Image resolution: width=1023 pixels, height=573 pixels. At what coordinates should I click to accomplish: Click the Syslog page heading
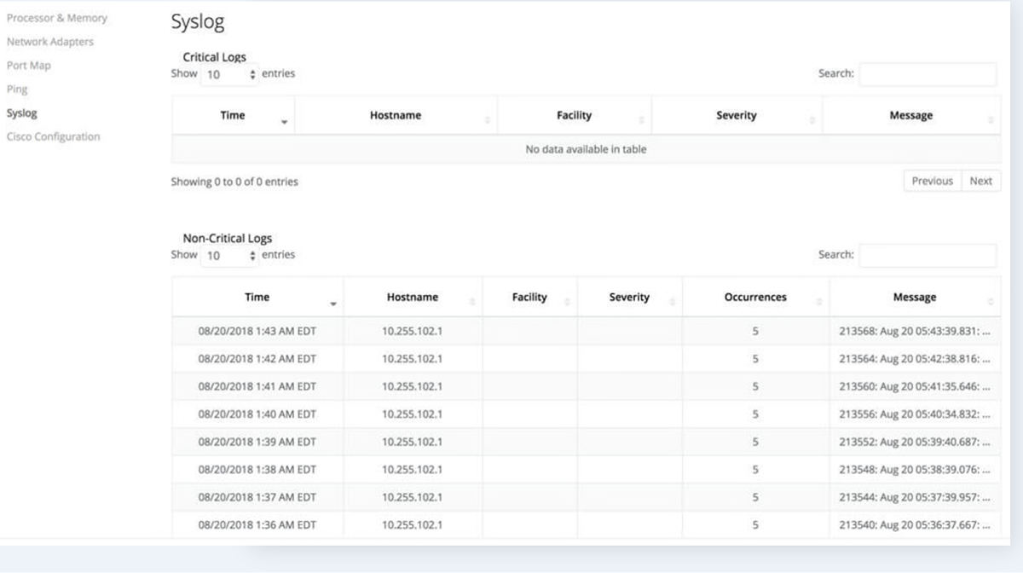click(x=198, y=22)
